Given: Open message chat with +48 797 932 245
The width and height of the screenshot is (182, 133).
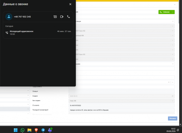Looking at the screenshot, I should pyautogui.click(x=55, y=17).
